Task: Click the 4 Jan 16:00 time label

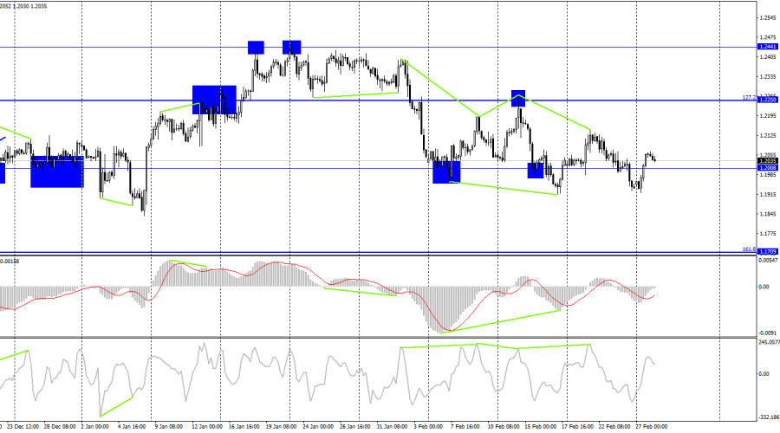Action: 132,427
